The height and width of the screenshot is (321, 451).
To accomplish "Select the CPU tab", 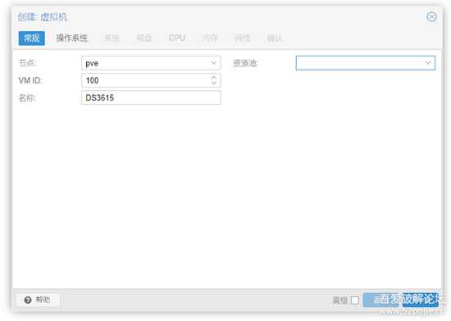I will tap(176, 38).
